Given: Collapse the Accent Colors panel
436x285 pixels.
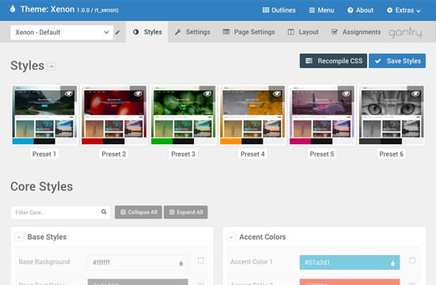Looking at the screenshot, I should click(x=231, y=237).
